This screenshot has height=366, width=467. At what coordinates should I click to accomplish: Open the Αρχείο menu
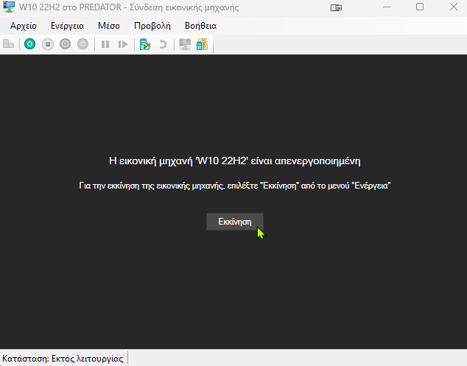(x=24, y=26)
